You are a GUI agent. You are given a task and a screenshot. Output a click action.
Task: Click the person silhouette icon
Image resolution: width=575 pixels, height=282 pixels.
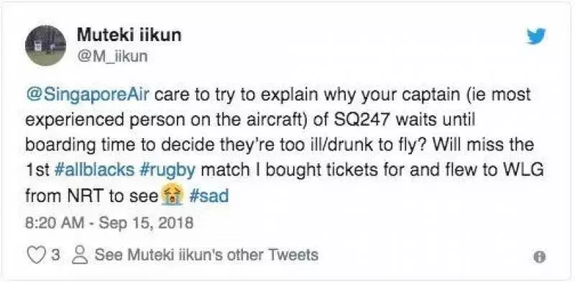click(x=80, y=255)
